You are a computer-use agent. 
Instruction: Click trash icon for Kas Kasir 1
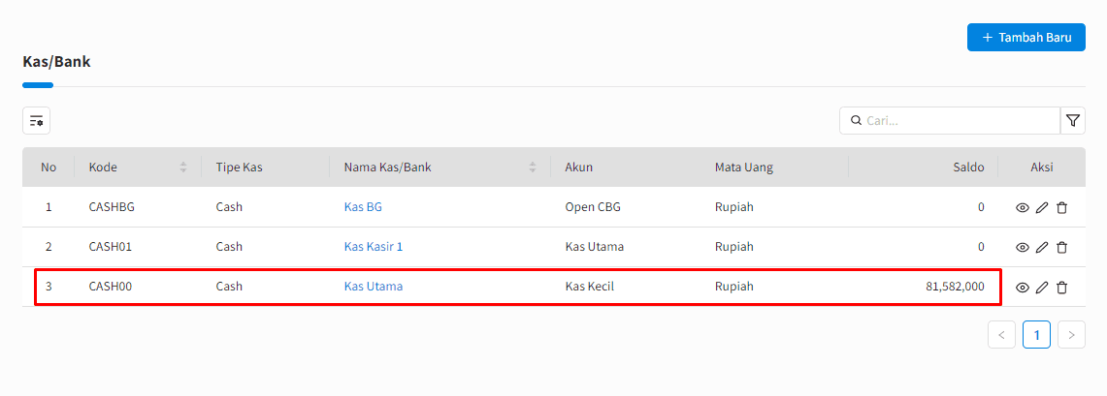[1061, 247]
